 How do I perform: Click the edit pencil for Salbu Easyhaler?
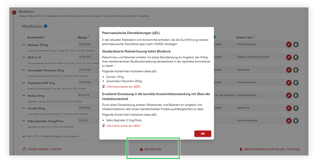(289, 121)
